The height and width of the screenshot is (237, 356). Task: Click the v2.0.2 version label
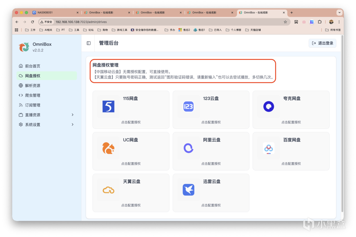click(38, 50)
